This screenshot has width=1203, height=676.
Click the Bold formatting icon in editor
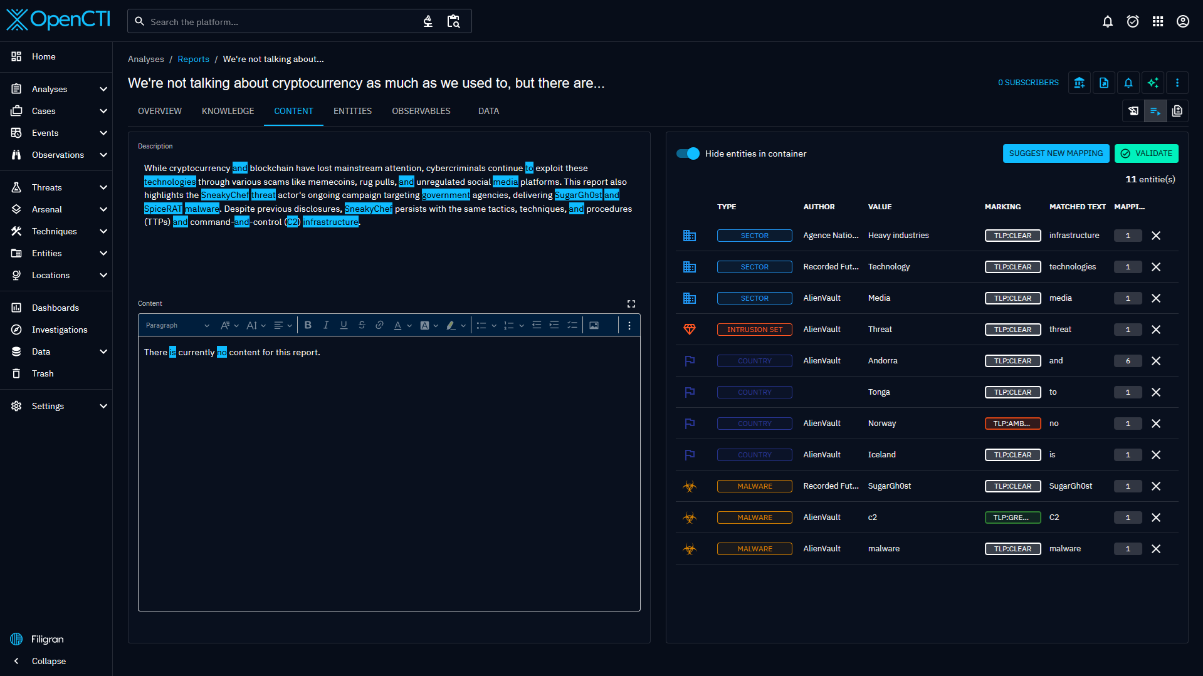(308, 325)
